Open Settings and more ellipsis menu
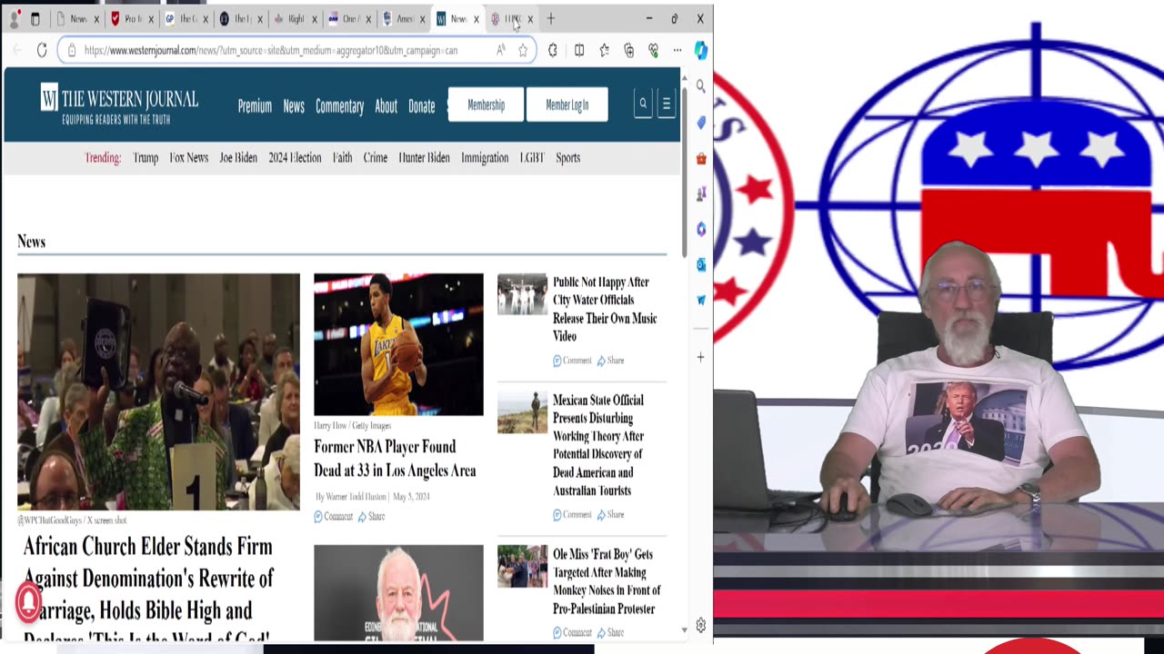The image size is (1164, 654). [677, 50]
